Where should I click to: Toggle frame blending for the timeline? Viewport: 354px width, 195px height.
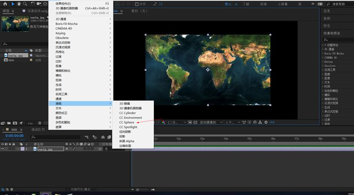tap(109, 137)
